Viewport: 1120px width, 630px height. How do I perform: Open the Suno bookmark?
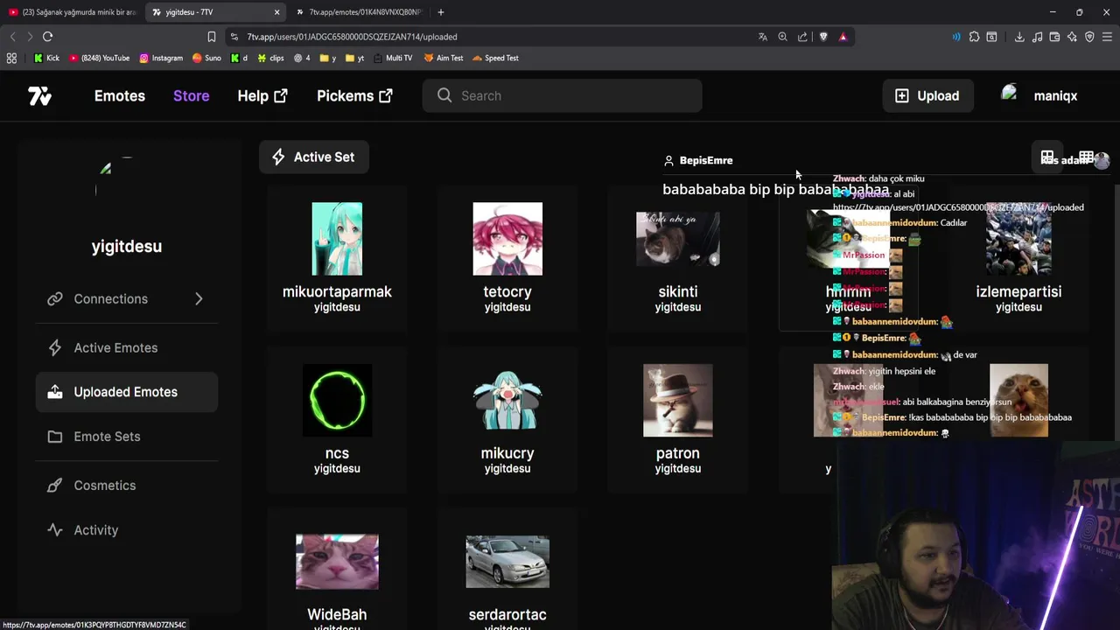[x=206, y=58]
